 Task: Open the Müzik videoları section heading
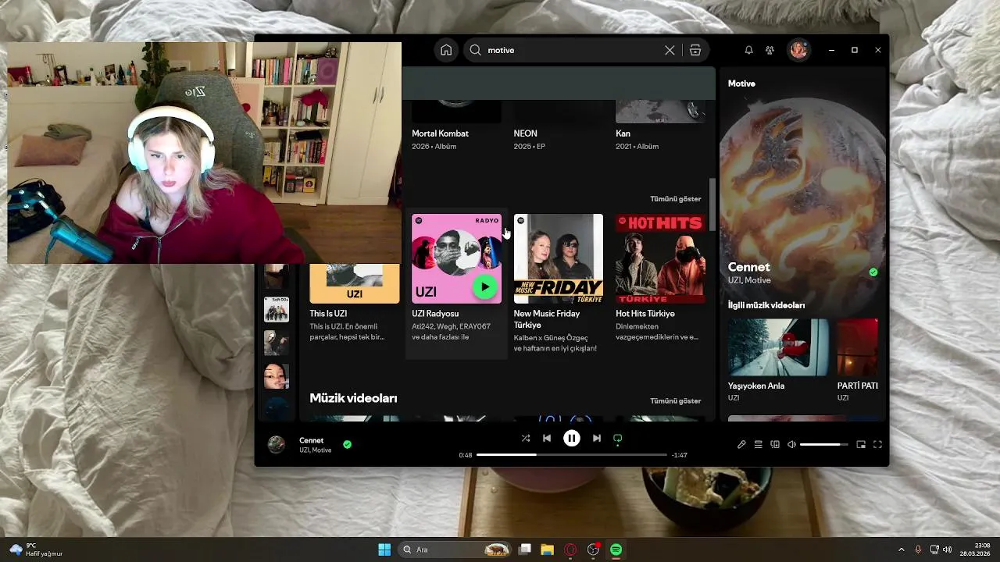click(x=353, y=398)
